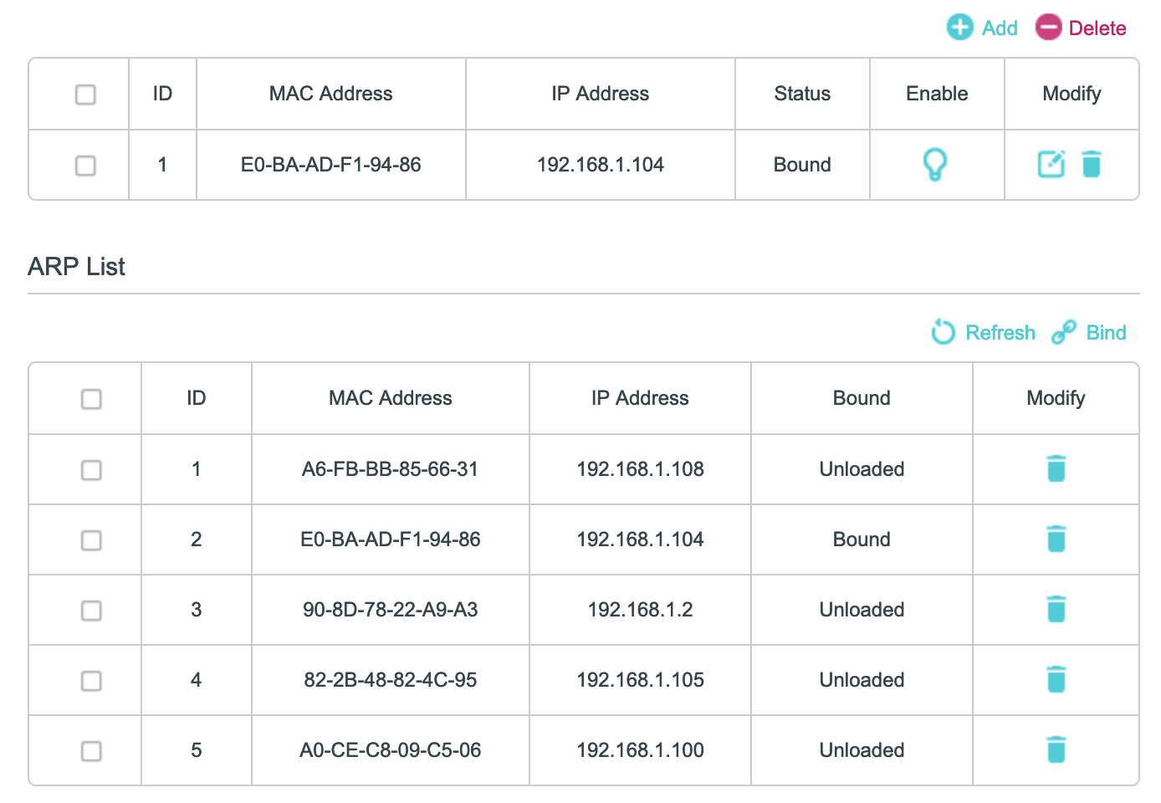1161x803 pixels.
Task: Delete binding entry 1 using trash icon
Action: pyautogui.click(x=1092, y=164)
